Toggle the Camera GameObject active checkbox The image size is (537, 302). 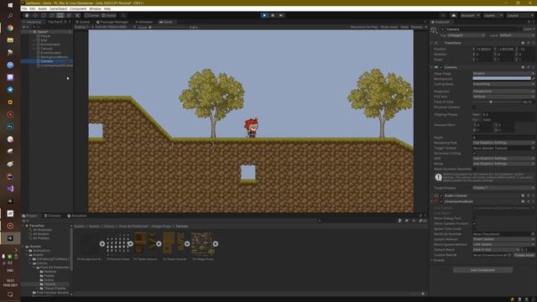(x=443, y=29)
